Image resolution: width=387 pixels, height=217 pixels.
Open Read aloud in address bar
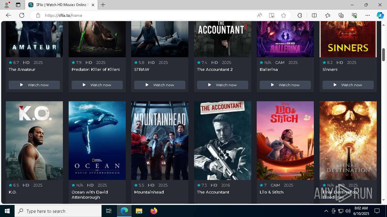click(259, 15)
